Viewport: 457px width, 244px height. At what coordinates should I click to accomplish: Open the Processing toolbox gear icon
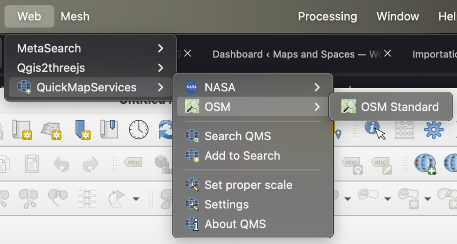pos(434,130)
